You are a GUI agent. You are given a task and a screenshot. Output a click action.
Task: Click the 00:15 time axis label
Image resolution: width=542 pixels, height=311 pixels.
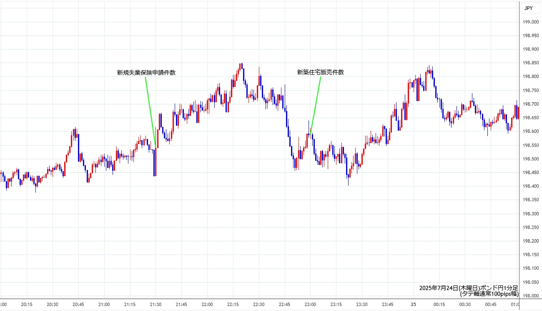pos(439,305)
